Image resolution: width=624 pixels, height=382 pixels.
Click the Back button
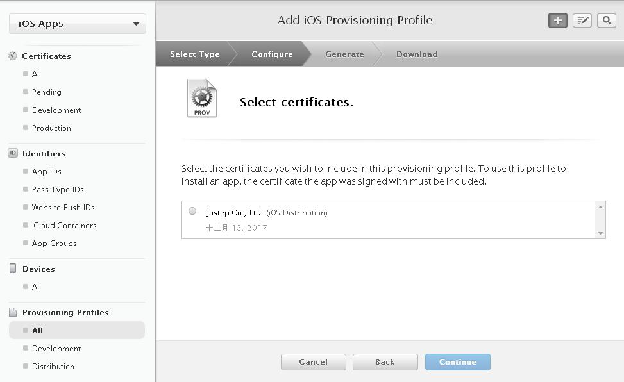pyautogui.click(x=385, y=362)
